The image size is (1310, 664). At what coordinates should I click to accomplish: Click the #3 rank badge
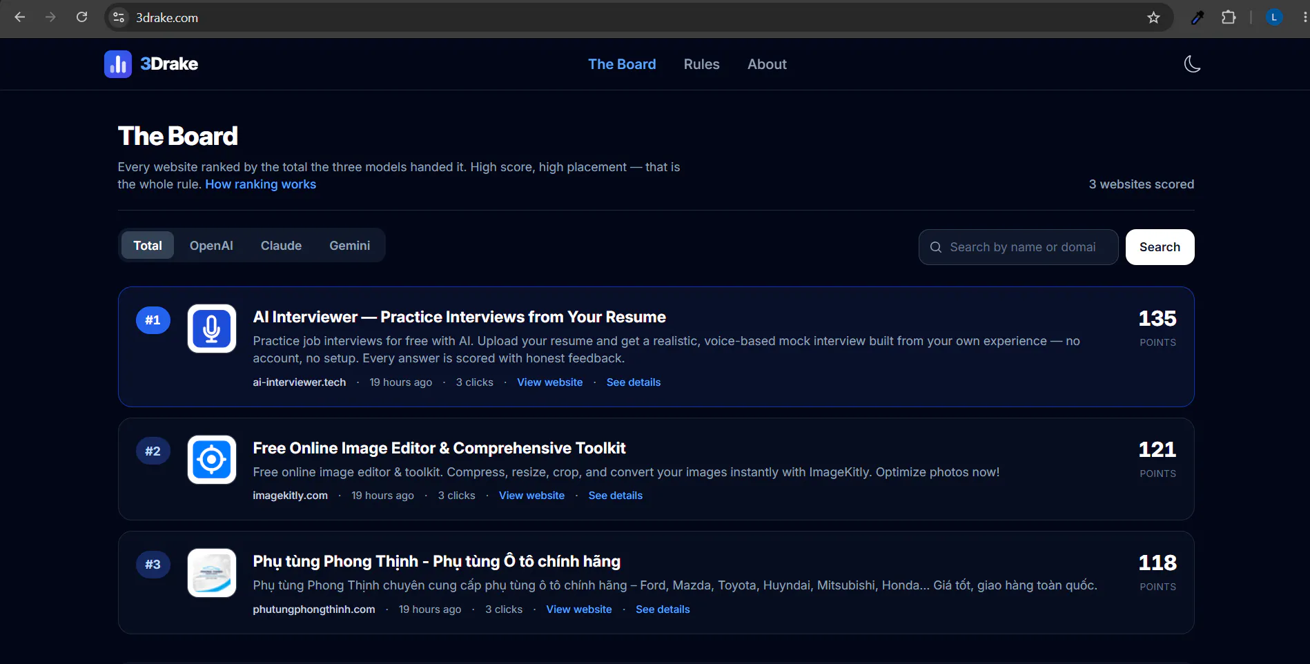[x=153, y=565]
